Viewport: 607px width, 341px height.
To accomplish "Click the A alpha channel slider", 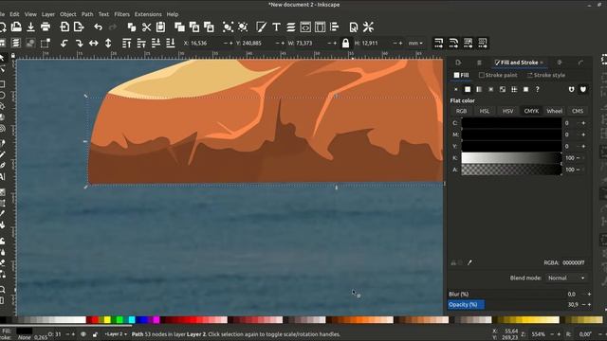I will (511, 170).
